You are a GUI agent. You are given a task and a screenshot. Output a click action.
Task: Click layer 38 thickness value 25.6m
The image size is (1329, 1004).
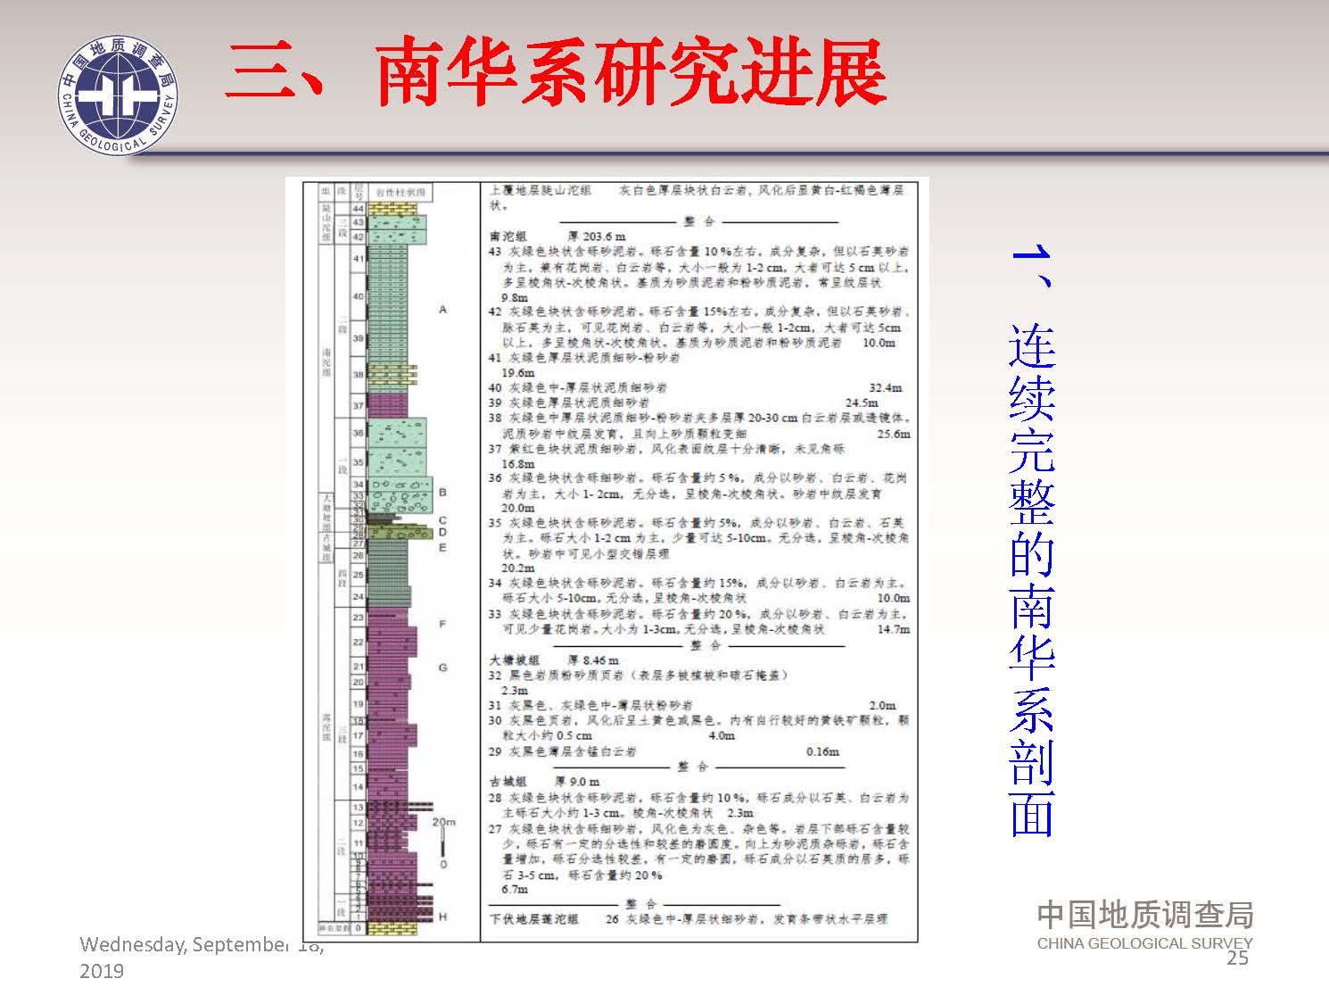point(894,435)
